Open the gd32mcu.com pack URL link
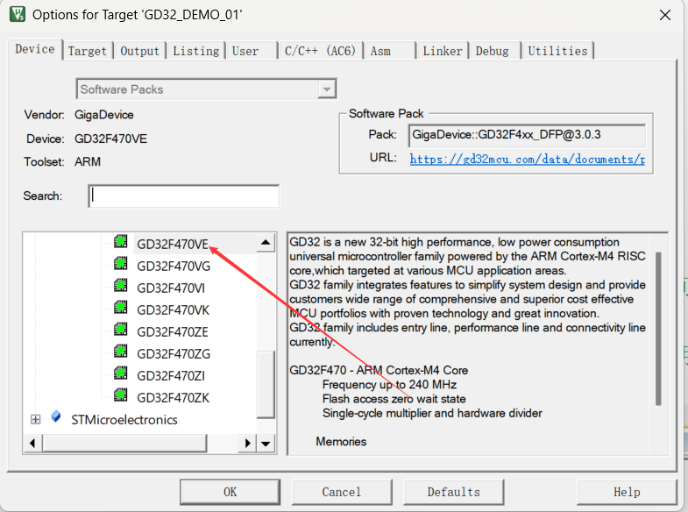The height and width of the screenshot is (512, 688). (x=527, y=159)
